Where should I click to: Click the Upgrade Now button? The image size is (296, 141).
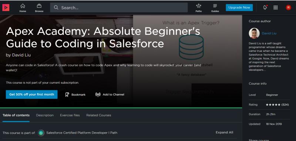point(239,7)
